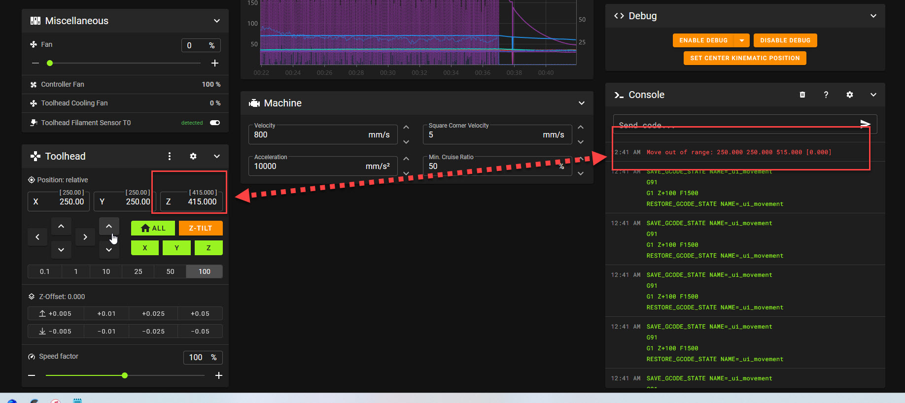Adjust the Speed factor slider handle
Viewport: 905px width, 403px height.
tap(125, 375)
